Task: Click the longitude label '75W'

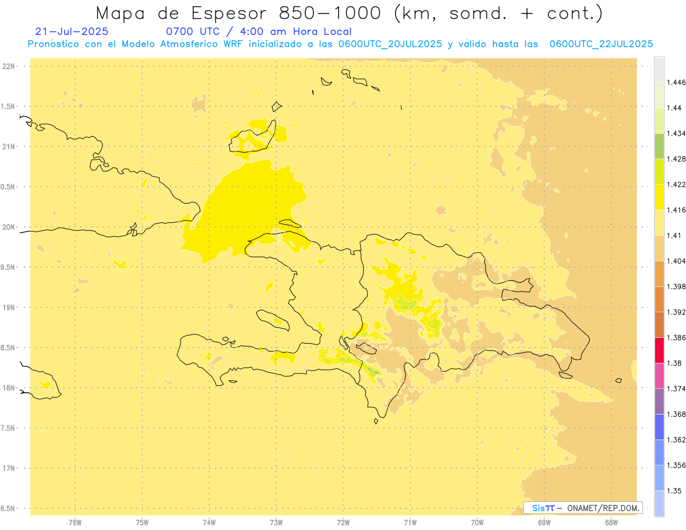Action: tap(142, 522)
